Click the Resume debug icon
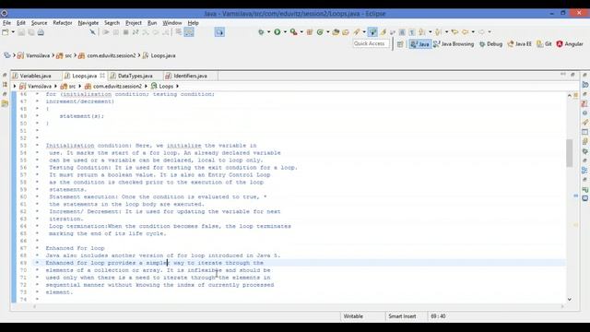 (x=106, y=32)
